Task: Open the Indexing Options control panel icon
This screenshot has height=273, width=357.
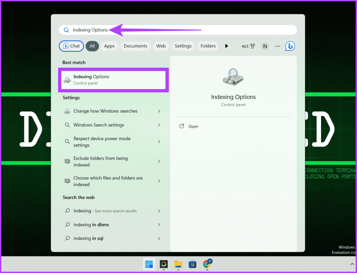Action: point(233,77)
